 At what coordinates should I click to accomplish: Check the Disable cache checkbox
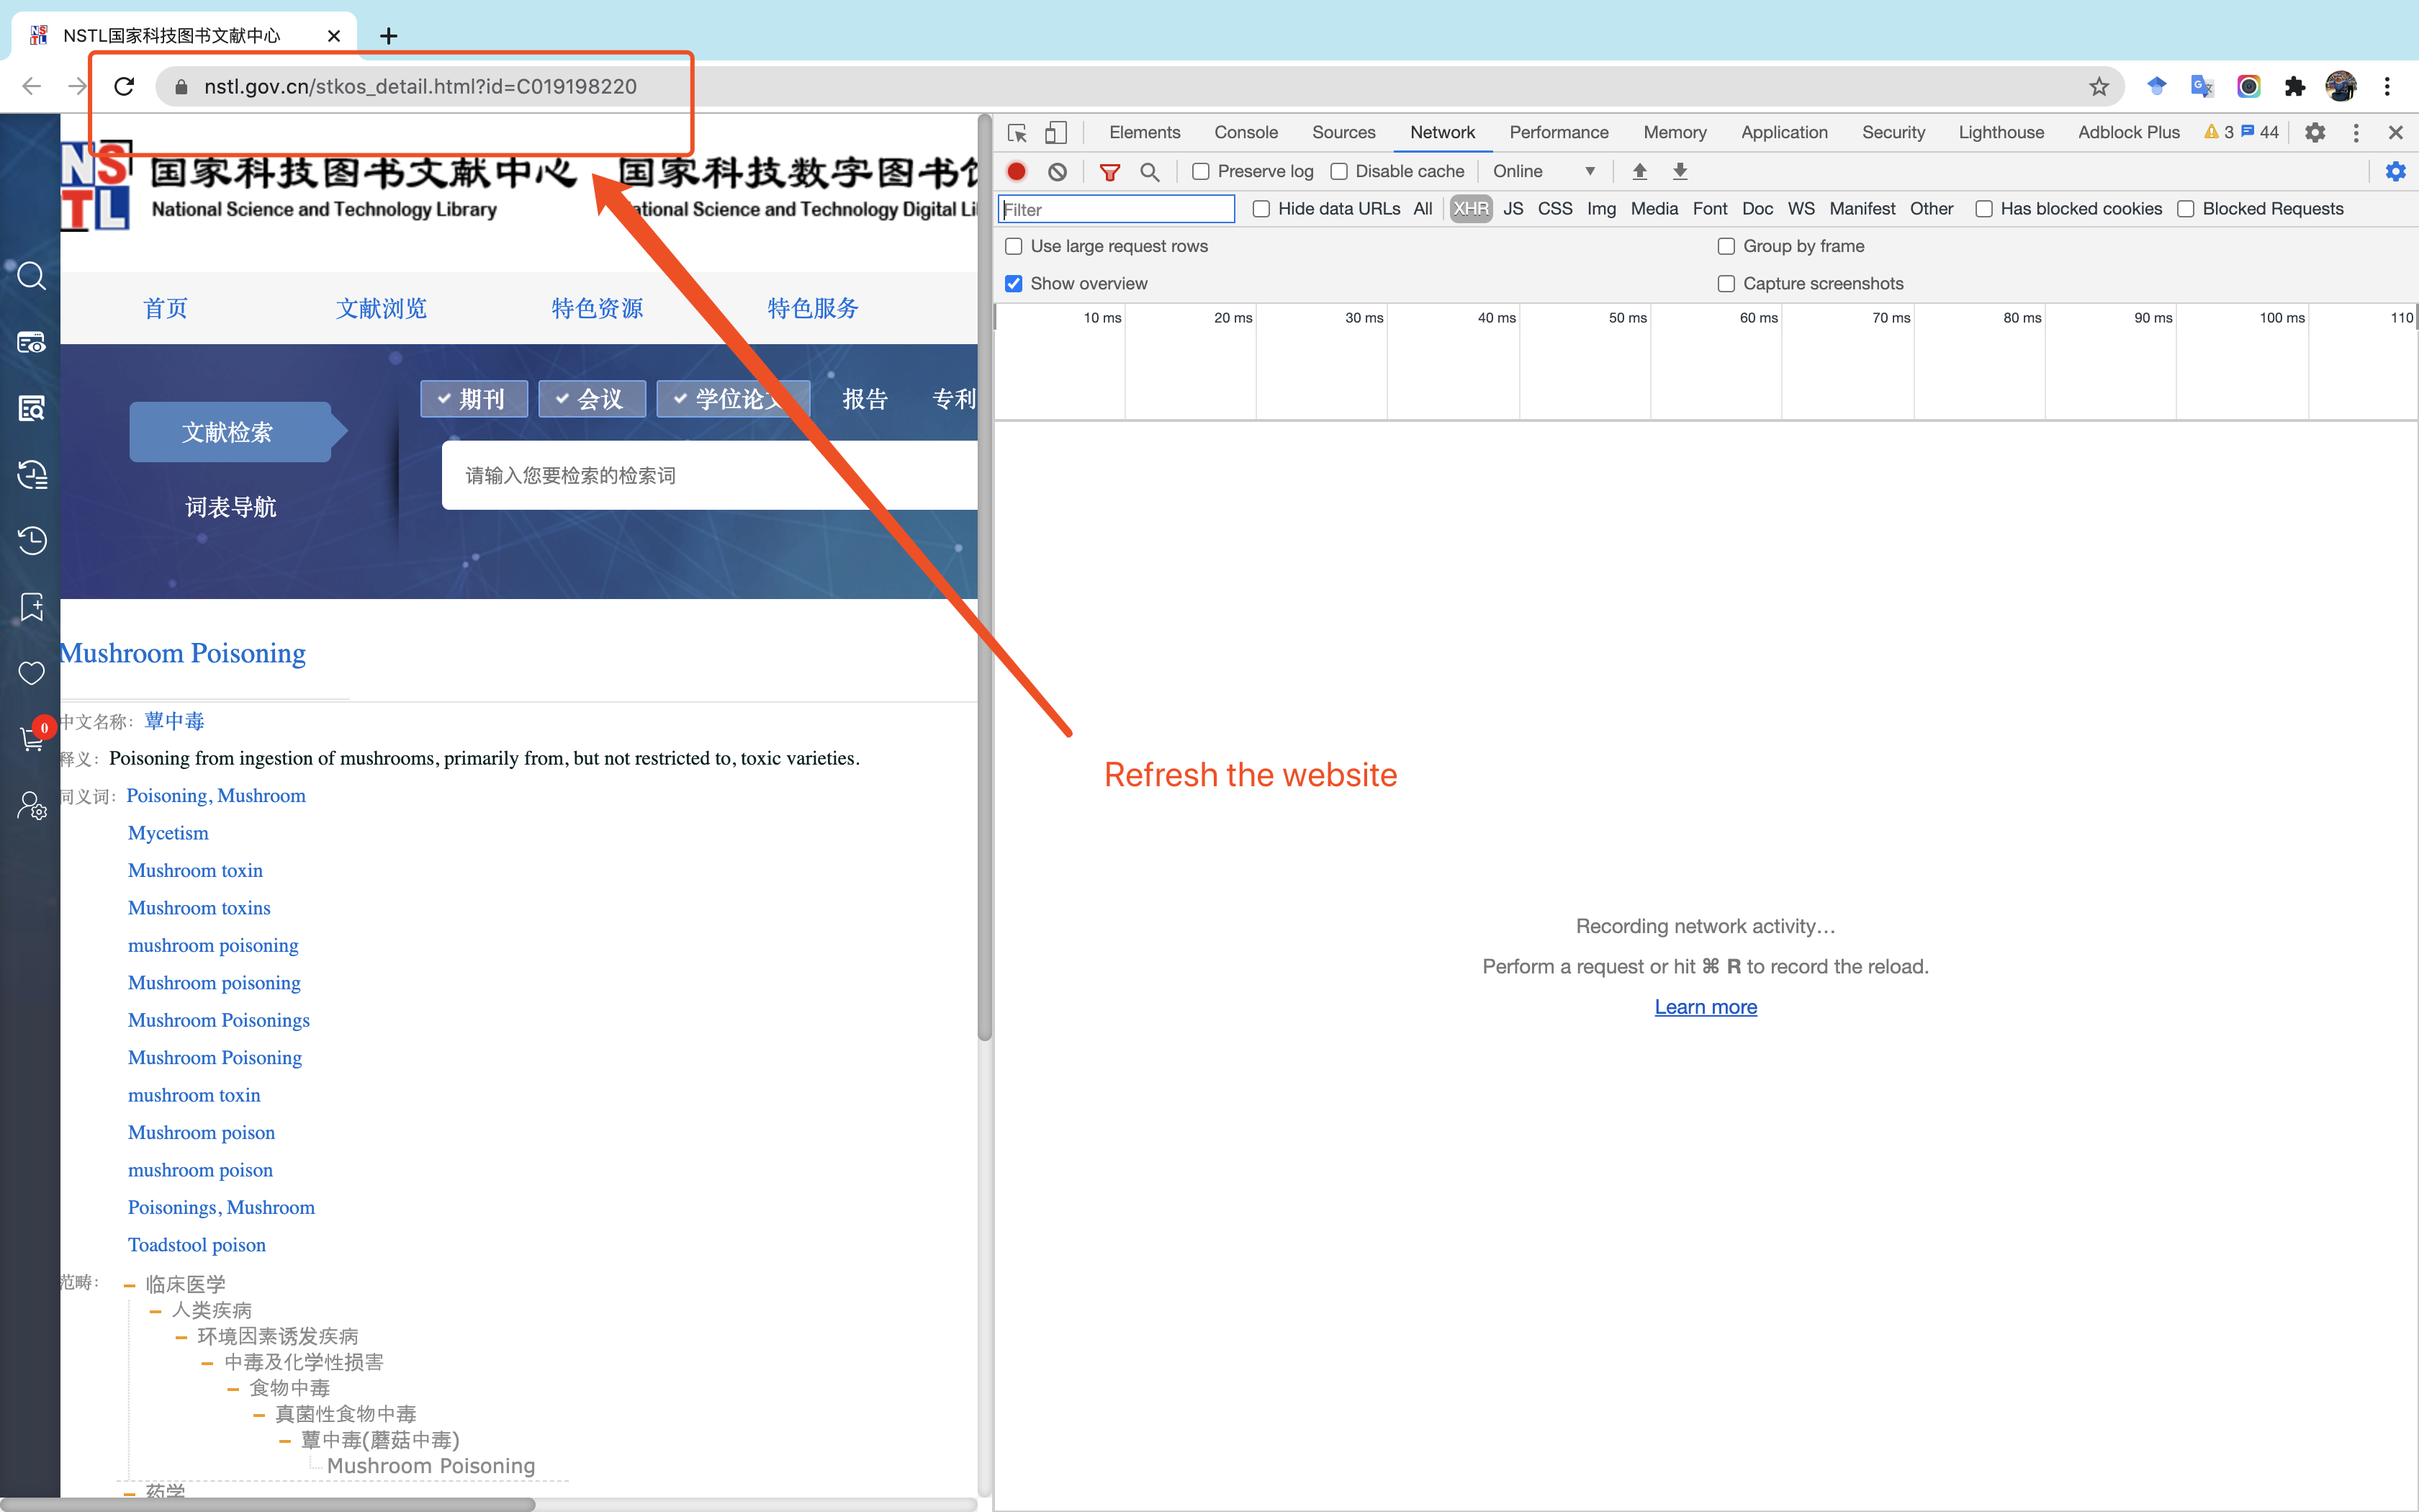pyautogui.click(x=1338, y=171)
